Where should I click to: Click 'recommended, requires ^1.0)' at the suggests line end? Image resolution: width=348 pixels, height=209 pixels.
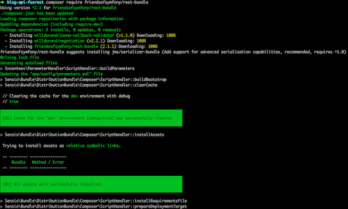coord(315,52)
